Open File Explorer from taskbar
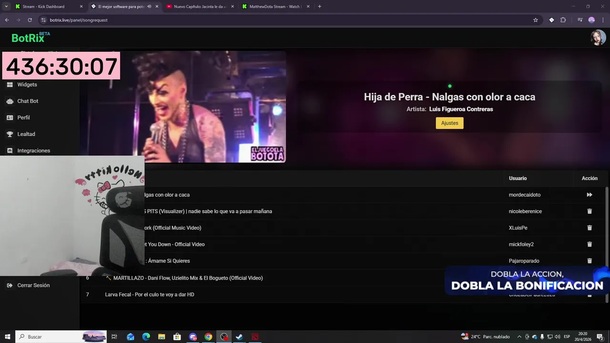Image resolution: width=610 pixels, height=343 pixels. (162, 337)
